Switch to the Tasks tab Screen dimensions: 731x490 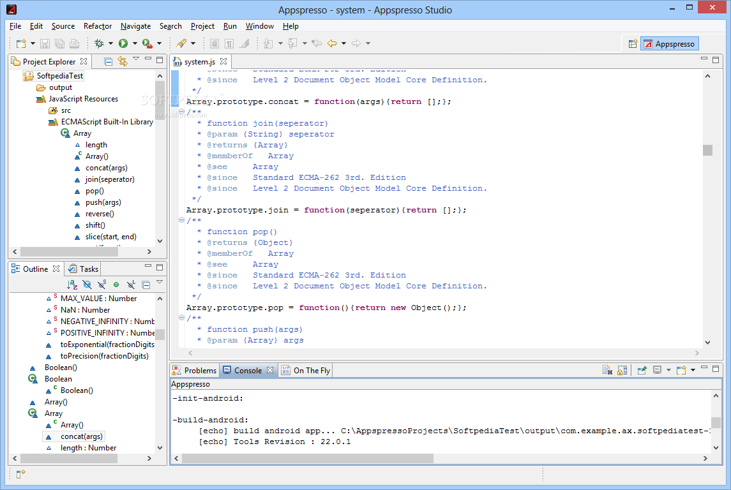pos(83,269)
